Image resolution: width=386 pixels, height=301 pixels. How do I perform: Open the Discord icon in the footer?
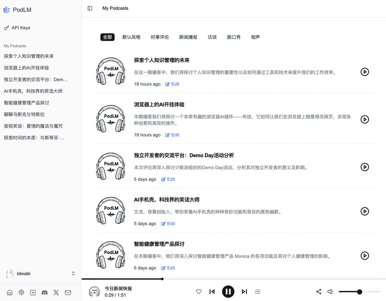tap(45, 292)
